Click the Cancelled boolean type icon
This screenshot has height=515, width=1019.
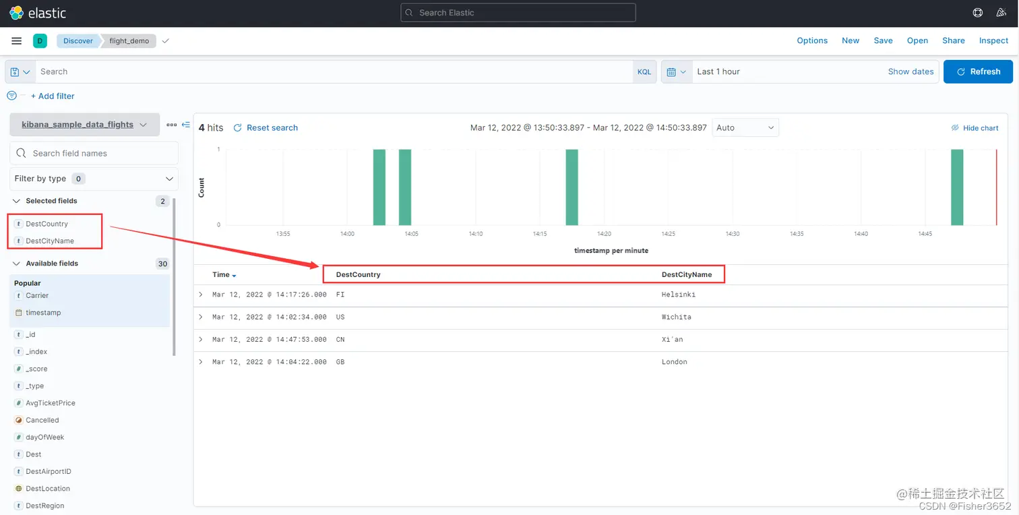[x=19, y=420]
